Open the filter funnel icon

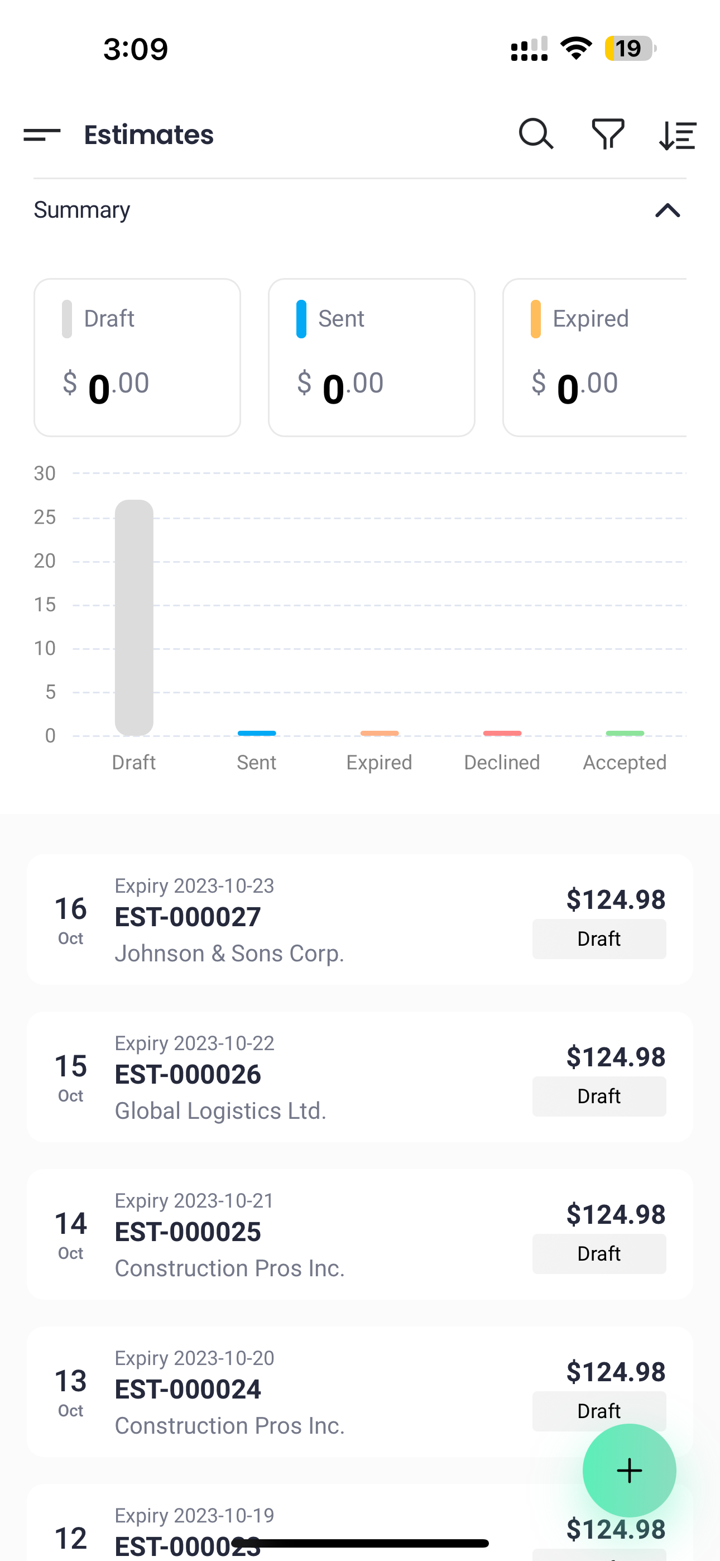coord(608,134)
